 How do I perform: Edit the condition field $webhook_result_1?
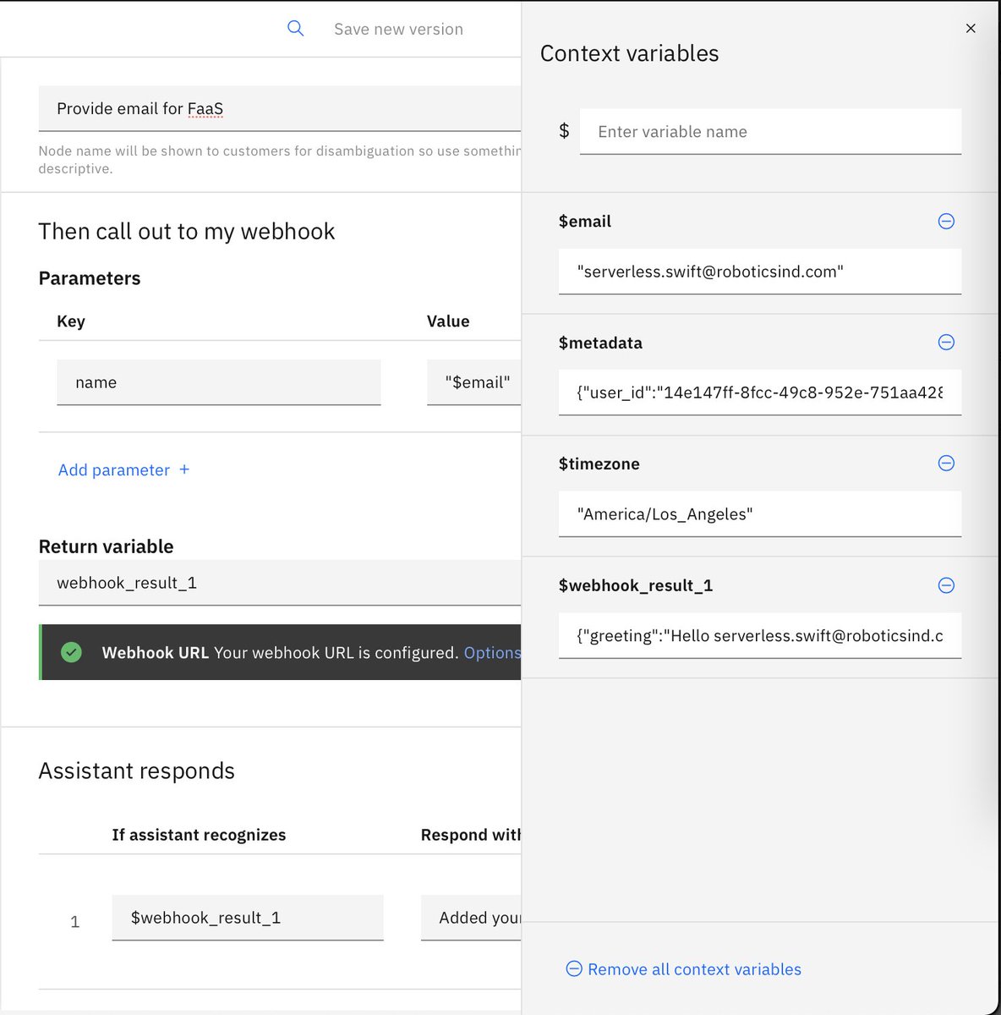[x=248, y=918]
